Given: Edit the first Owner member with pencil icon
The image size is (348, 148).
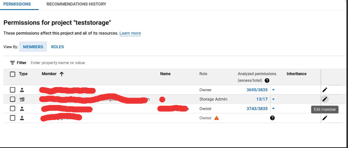Looking at the screenshot, I should pos(325,90).
